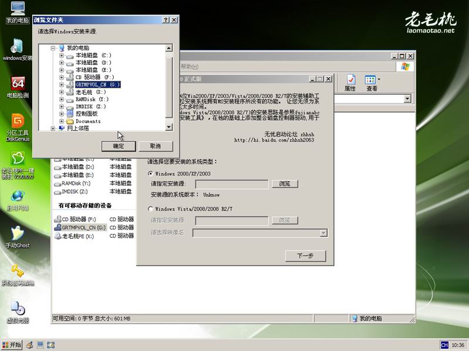Select GRTMPVOL_CN (G:) in explorer list
Image resolution: width=469 pixels, height=351 pixels.
click(x=80, y=228)
